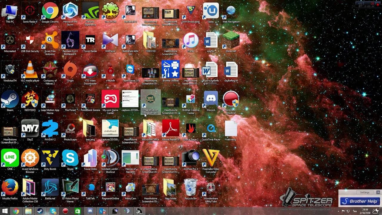
Task: Select the Company of Heroes 2 icon
Action: (50, 70)
